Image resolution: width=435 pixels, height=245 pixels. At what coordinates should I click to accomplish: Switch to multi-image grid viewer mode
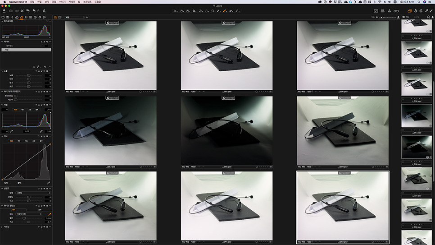click(x=56, y=17)
